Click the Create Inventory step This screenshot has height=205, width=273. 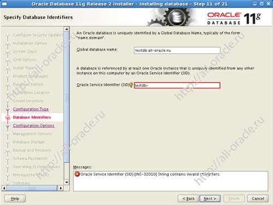point(28,101)
